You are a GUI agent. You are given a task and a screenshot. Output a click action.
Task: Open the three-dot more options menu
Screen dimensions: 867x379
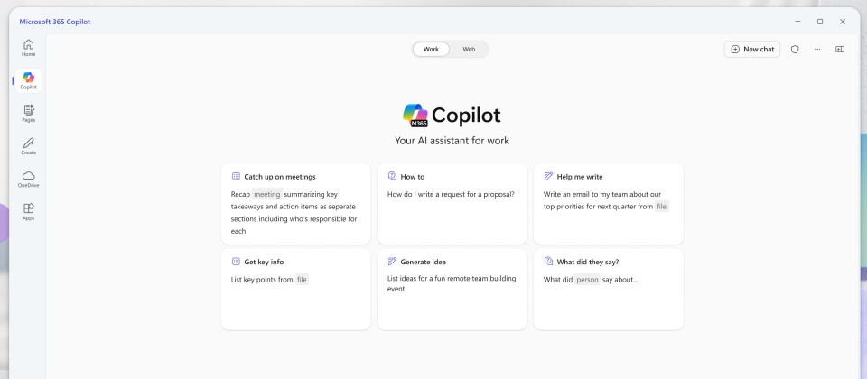point(817,49)
